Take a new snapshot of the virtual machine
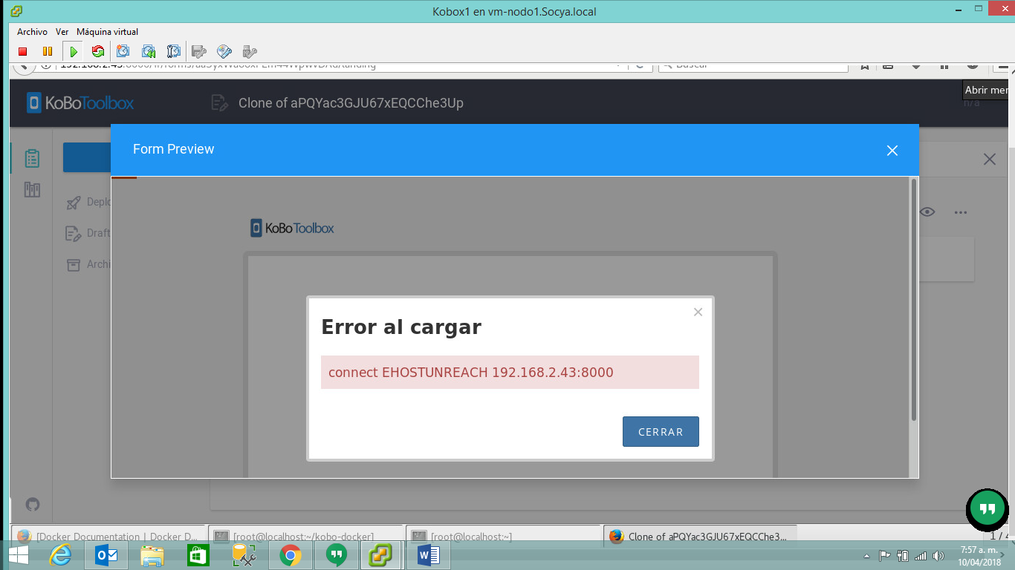Viewport: 1015px width, 570px height. click(123, 51)
